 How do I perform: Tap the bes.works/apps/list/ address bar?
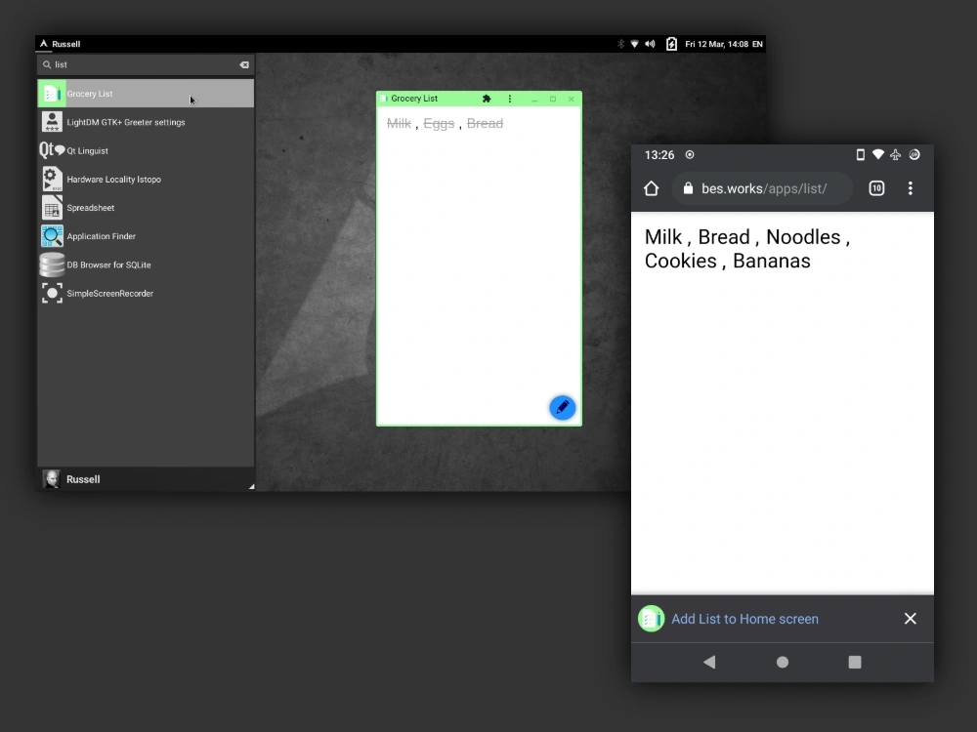(762, 188)
